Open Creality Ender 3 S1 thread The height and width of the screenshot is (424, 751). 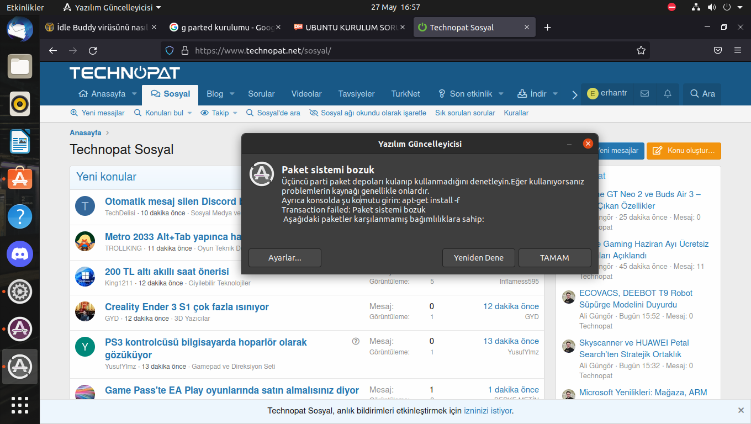(187, 307)
